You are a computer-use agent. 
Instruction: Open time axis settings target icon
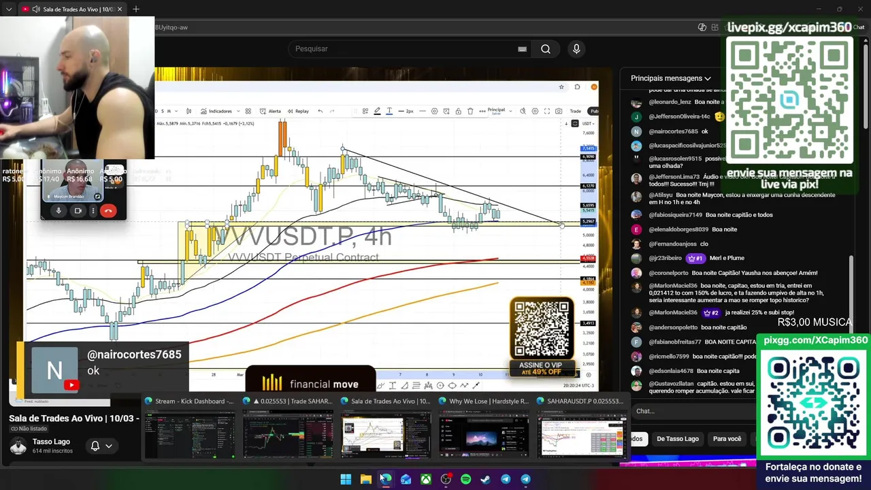589,375
